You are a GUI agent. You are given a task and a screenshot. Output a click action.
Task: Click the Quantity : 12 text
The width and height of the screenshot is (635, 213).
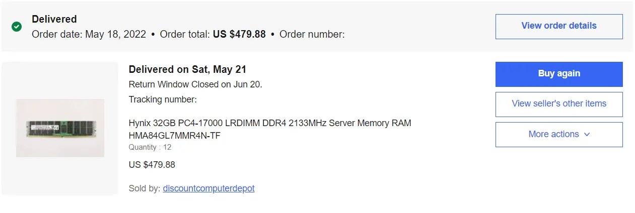click(x=150, y=147)
